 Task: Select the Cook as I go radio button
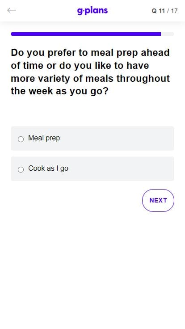click(21, 169)
